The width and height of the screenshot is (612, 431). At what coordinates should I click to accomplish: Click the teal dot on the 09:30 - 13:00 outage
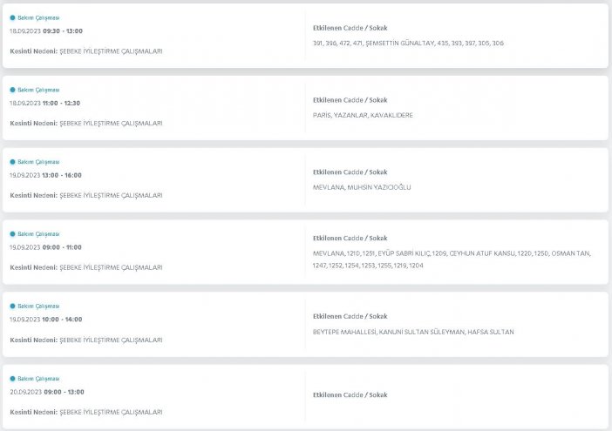pos(12,17)
